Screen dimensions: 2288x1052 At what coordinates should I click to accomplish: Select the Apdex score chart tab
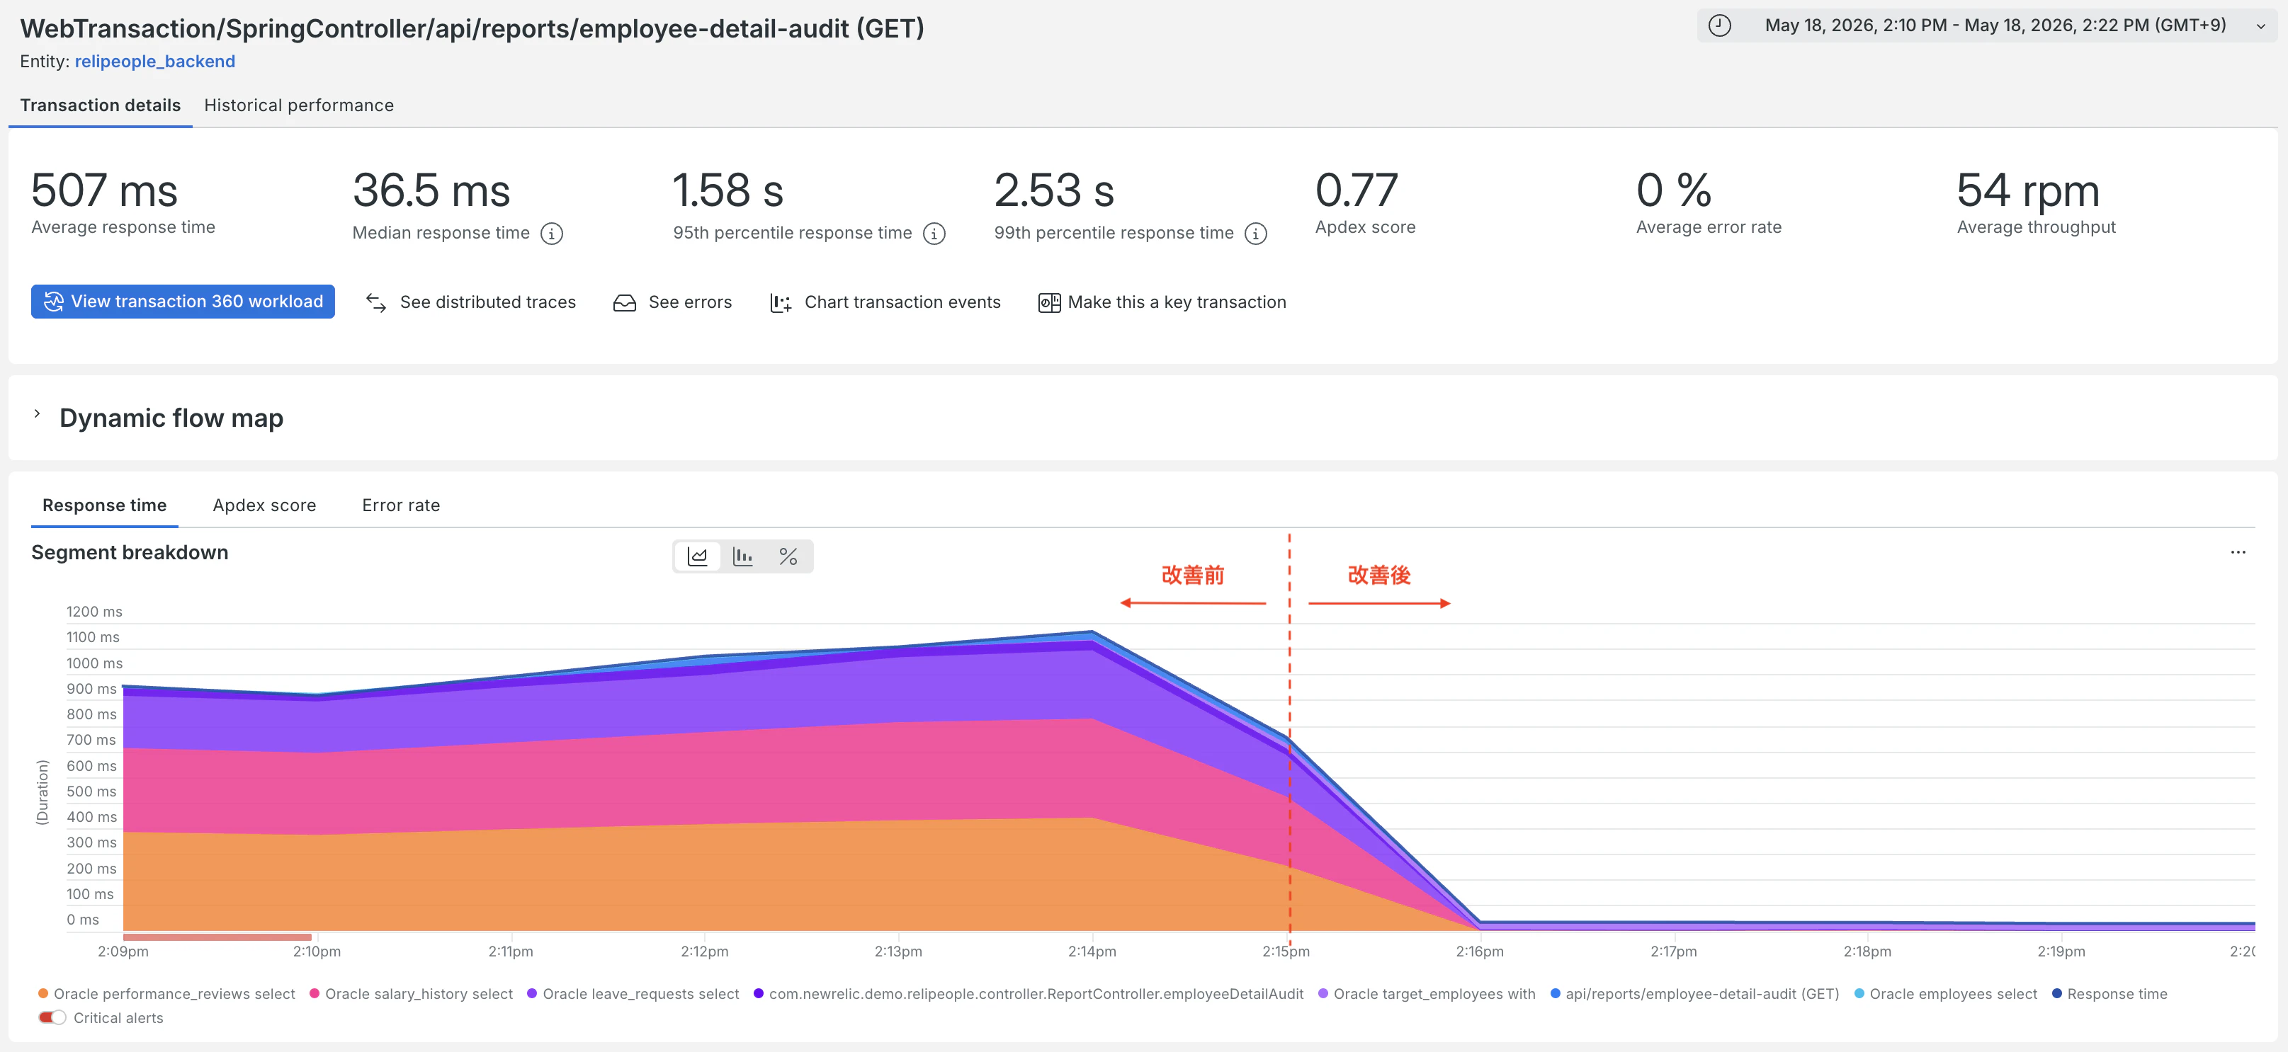pyautogui.click(x=265, y=505)
